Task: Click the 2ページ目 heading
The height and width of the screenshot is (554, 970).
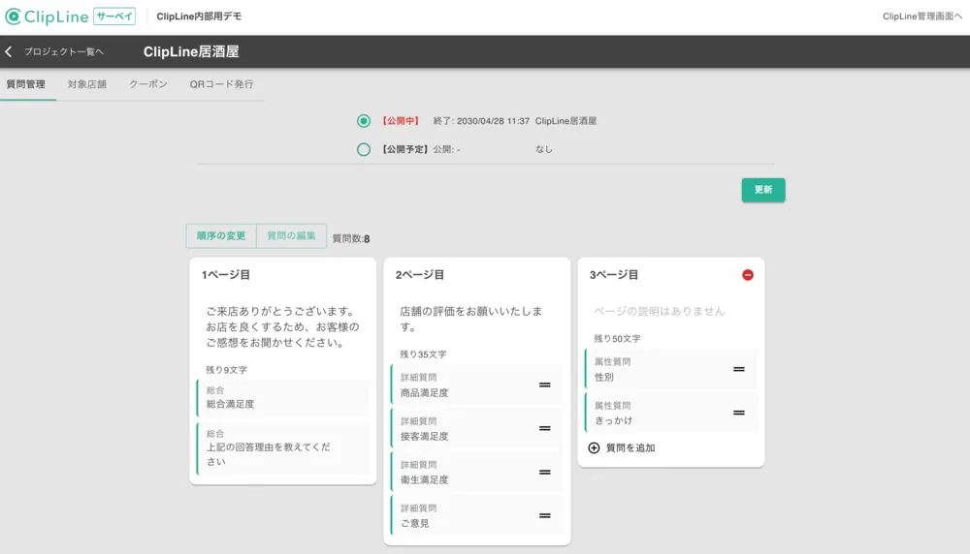Action: coord(420,275)
